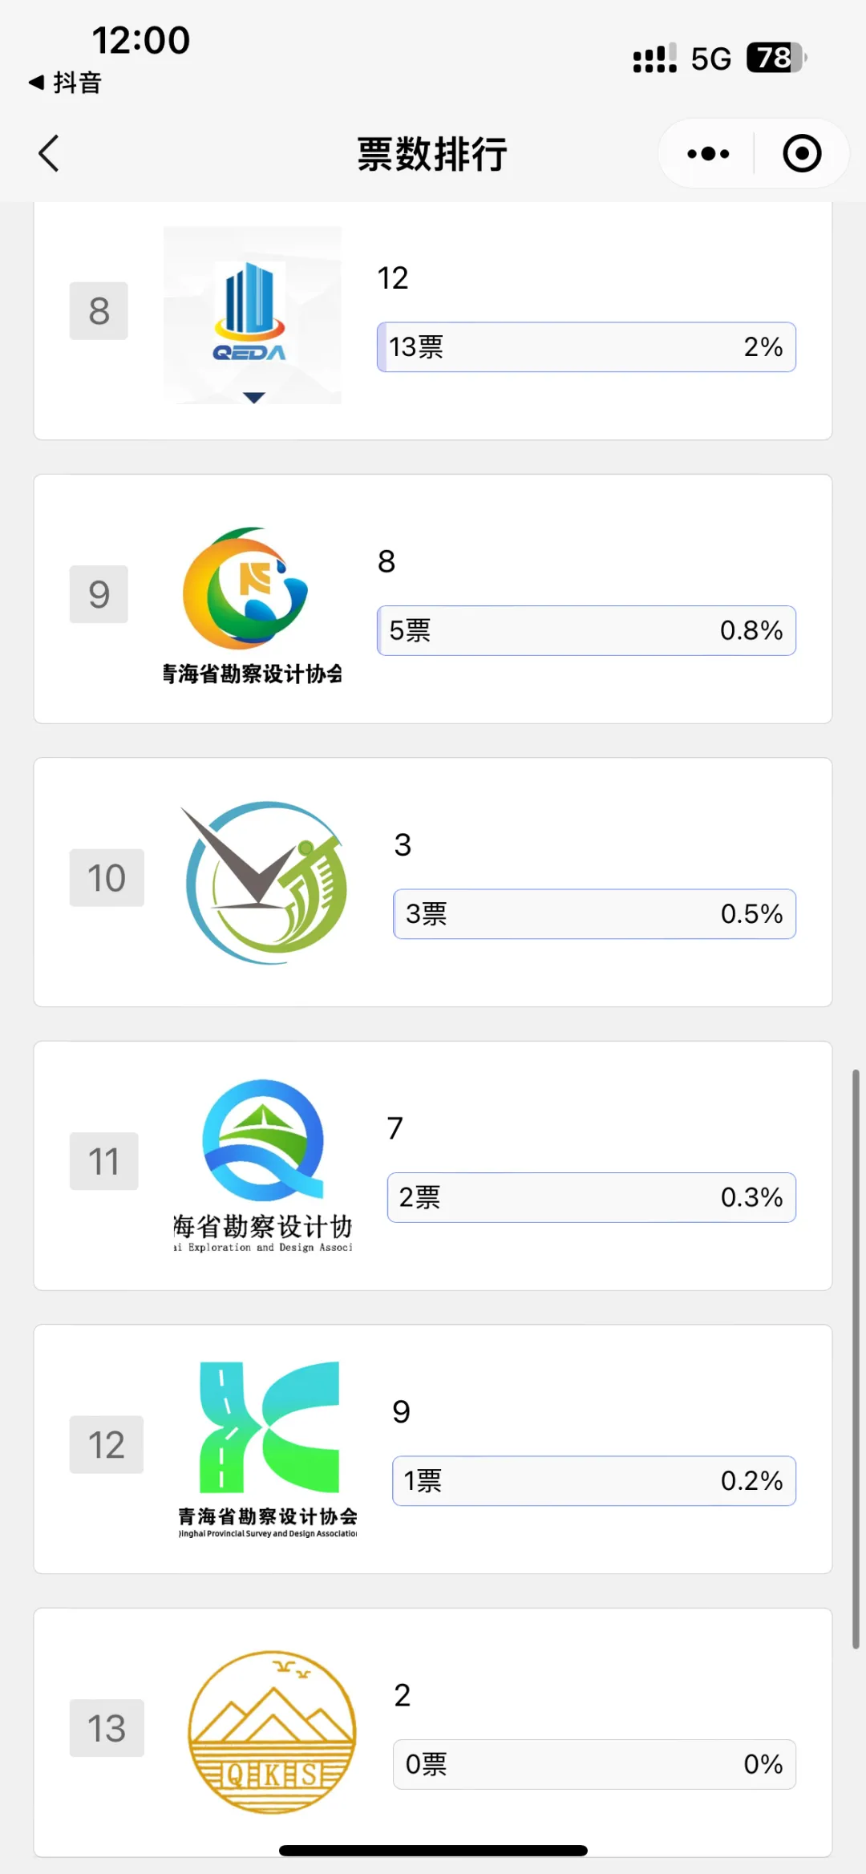Open the QEDA building logo thumbnail
This screenshot has width=866, height=1874.
pos(252,309)
